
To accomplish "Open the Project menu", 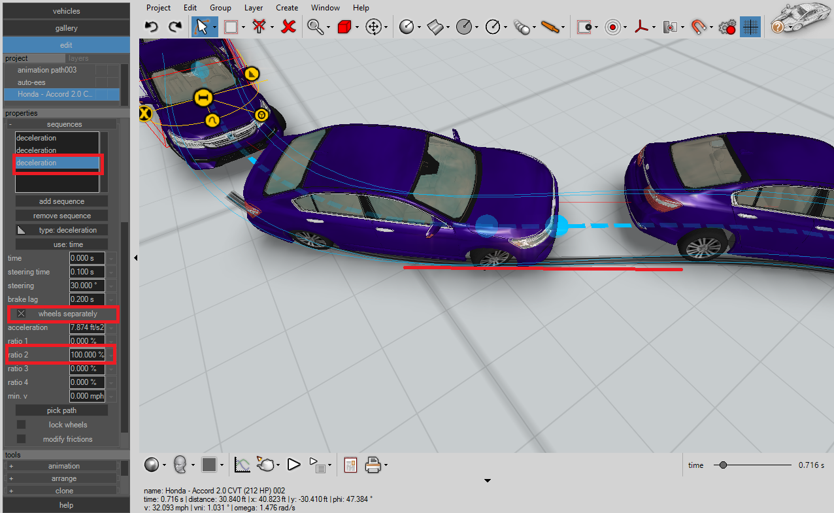I will 158,8.
